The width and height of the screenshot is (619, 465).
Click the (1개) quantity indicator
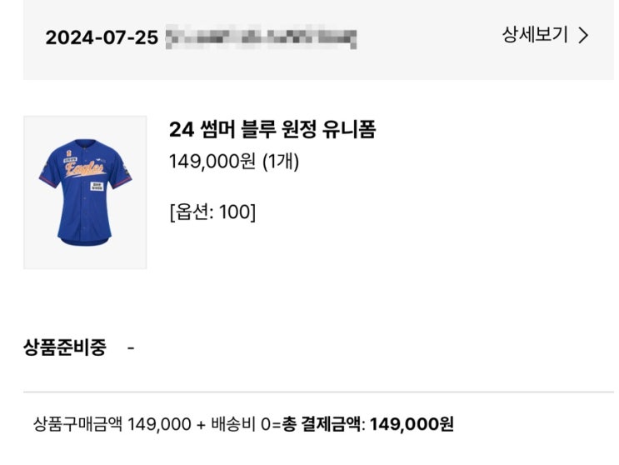pos(281,161)
